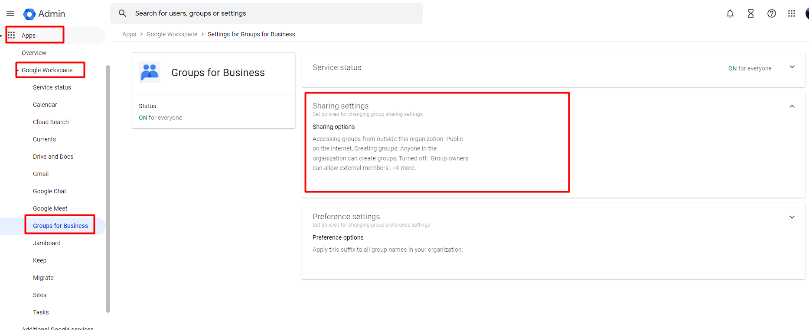Open Google Chat in sidebar
This screenshot has height=330, width=809.
tap(49, 191)
